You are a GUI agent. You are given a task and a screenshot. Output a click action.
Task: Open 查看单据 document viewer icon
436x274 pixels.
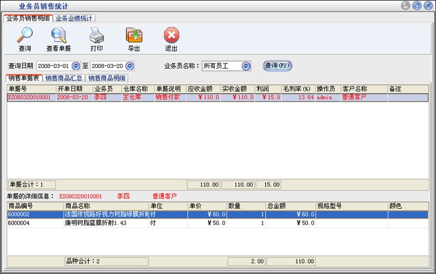[59, 35]
